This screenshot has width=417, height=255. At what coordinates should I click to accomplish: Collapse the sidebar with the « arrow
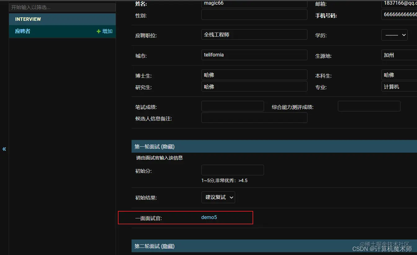click(x=4, y=149)
